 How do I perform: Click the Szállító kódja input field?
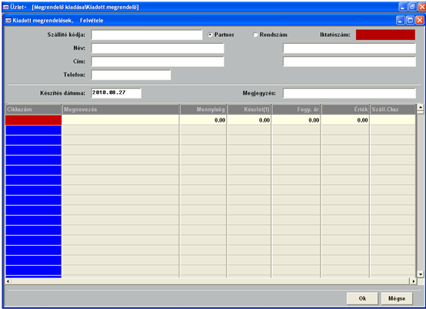(146, 35)
